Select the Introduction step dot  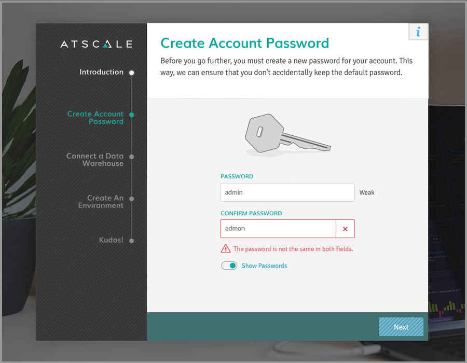click(x=131, y=73)
